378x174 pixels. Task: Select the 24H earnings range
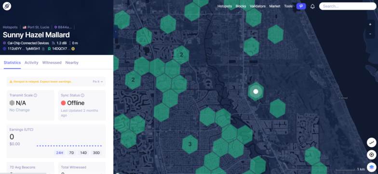pyautogui.click(x=59, y=153)
